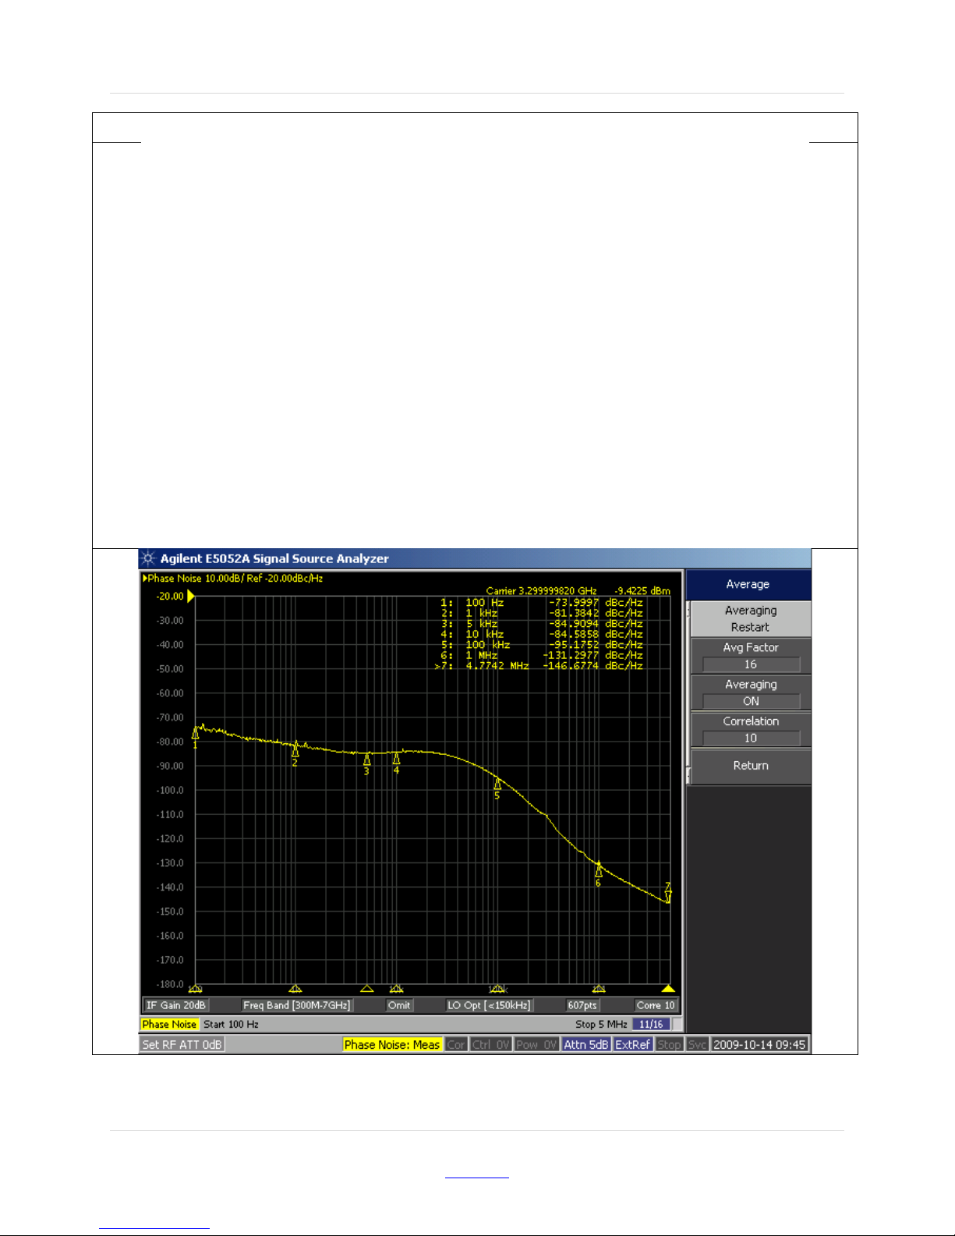Click marker readout row 7: 4.7742 MHz
Viewport: 955px width, 1236px height.
(x=539, y=666)
